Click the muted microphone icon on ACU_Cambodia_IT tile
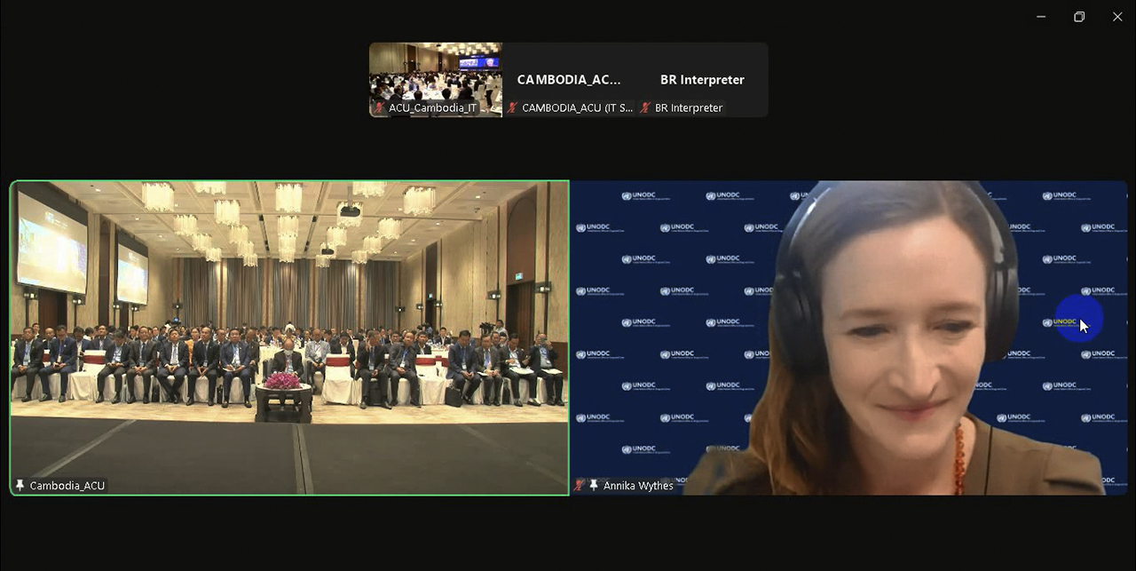Image resolution: width=1136 pixels, height=571 pixels. pyautogui.click(x=380, y=107)
